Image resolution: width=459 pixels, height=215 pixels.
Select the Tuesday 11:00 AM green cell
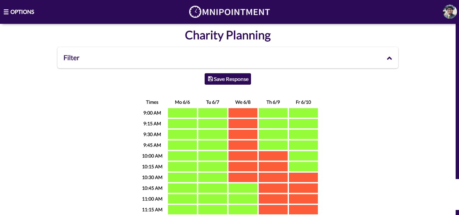212,199
